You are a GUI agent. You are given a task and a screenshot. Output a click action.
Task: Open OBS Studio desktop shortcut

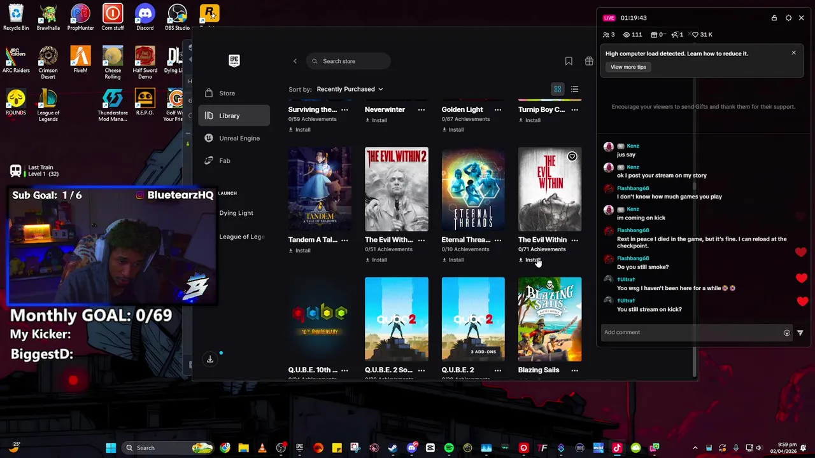point(177,17)
